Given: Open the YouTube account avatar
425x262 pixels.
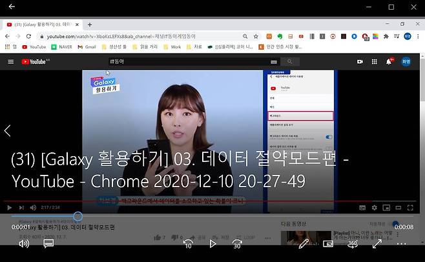Looking at the screenshot, I should [406, 62].
